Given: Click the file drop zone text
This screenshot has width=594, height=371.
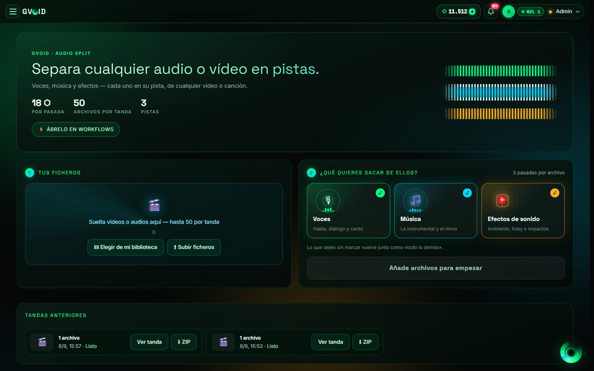Looking at the screenshot, I should click(154, 222).
